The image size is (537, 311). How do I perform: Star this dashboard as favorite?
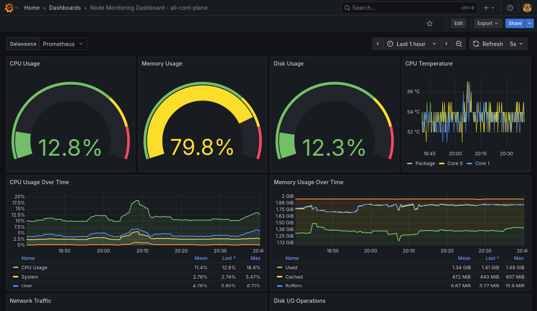430,23
